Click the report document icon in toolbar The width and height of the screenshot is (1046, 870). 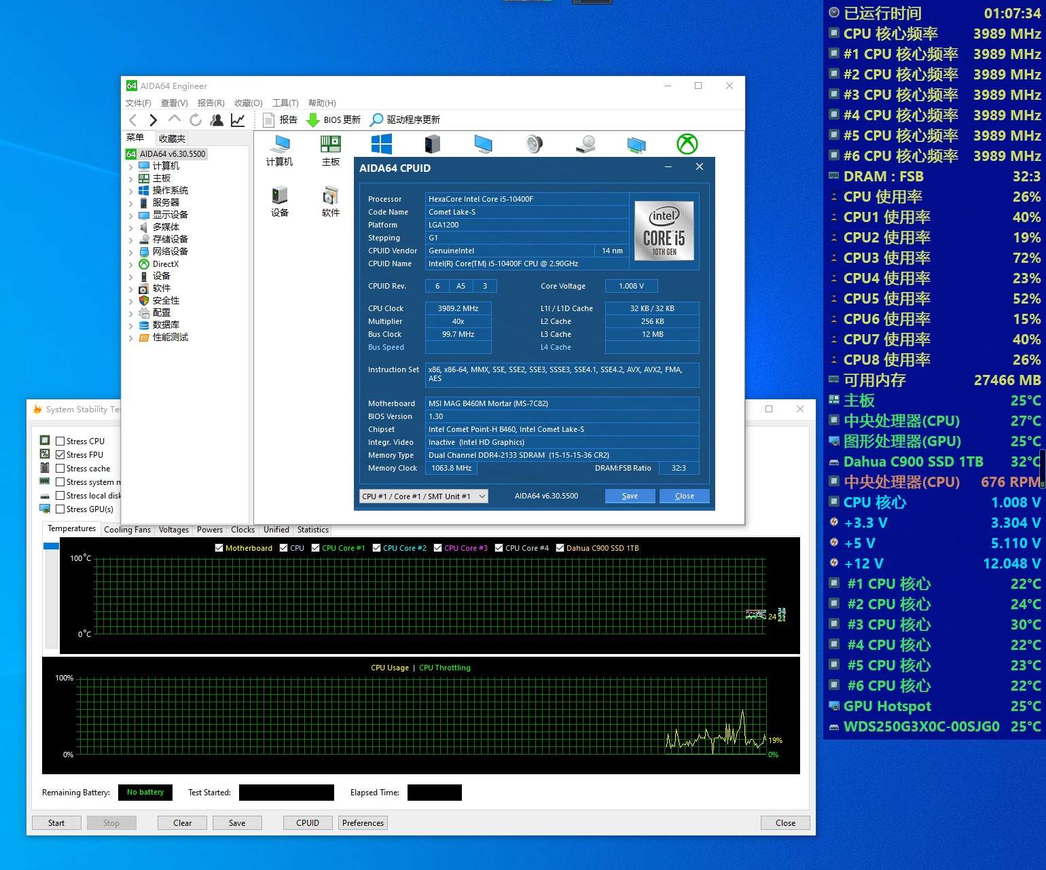pyautogui.click(x=269, y=120)
